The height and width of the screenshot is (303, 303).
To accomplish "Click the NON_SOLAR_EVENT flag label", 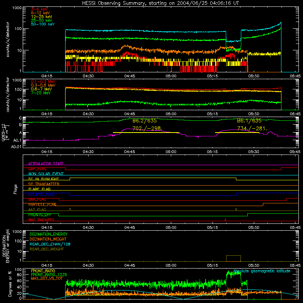I will tap(46, 174).
